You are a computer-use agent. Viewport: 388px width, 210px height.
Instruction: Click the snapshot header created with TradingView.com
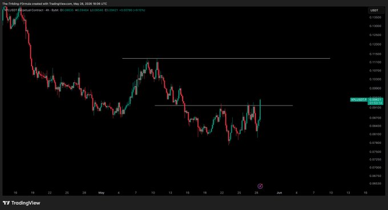[55, 4]
